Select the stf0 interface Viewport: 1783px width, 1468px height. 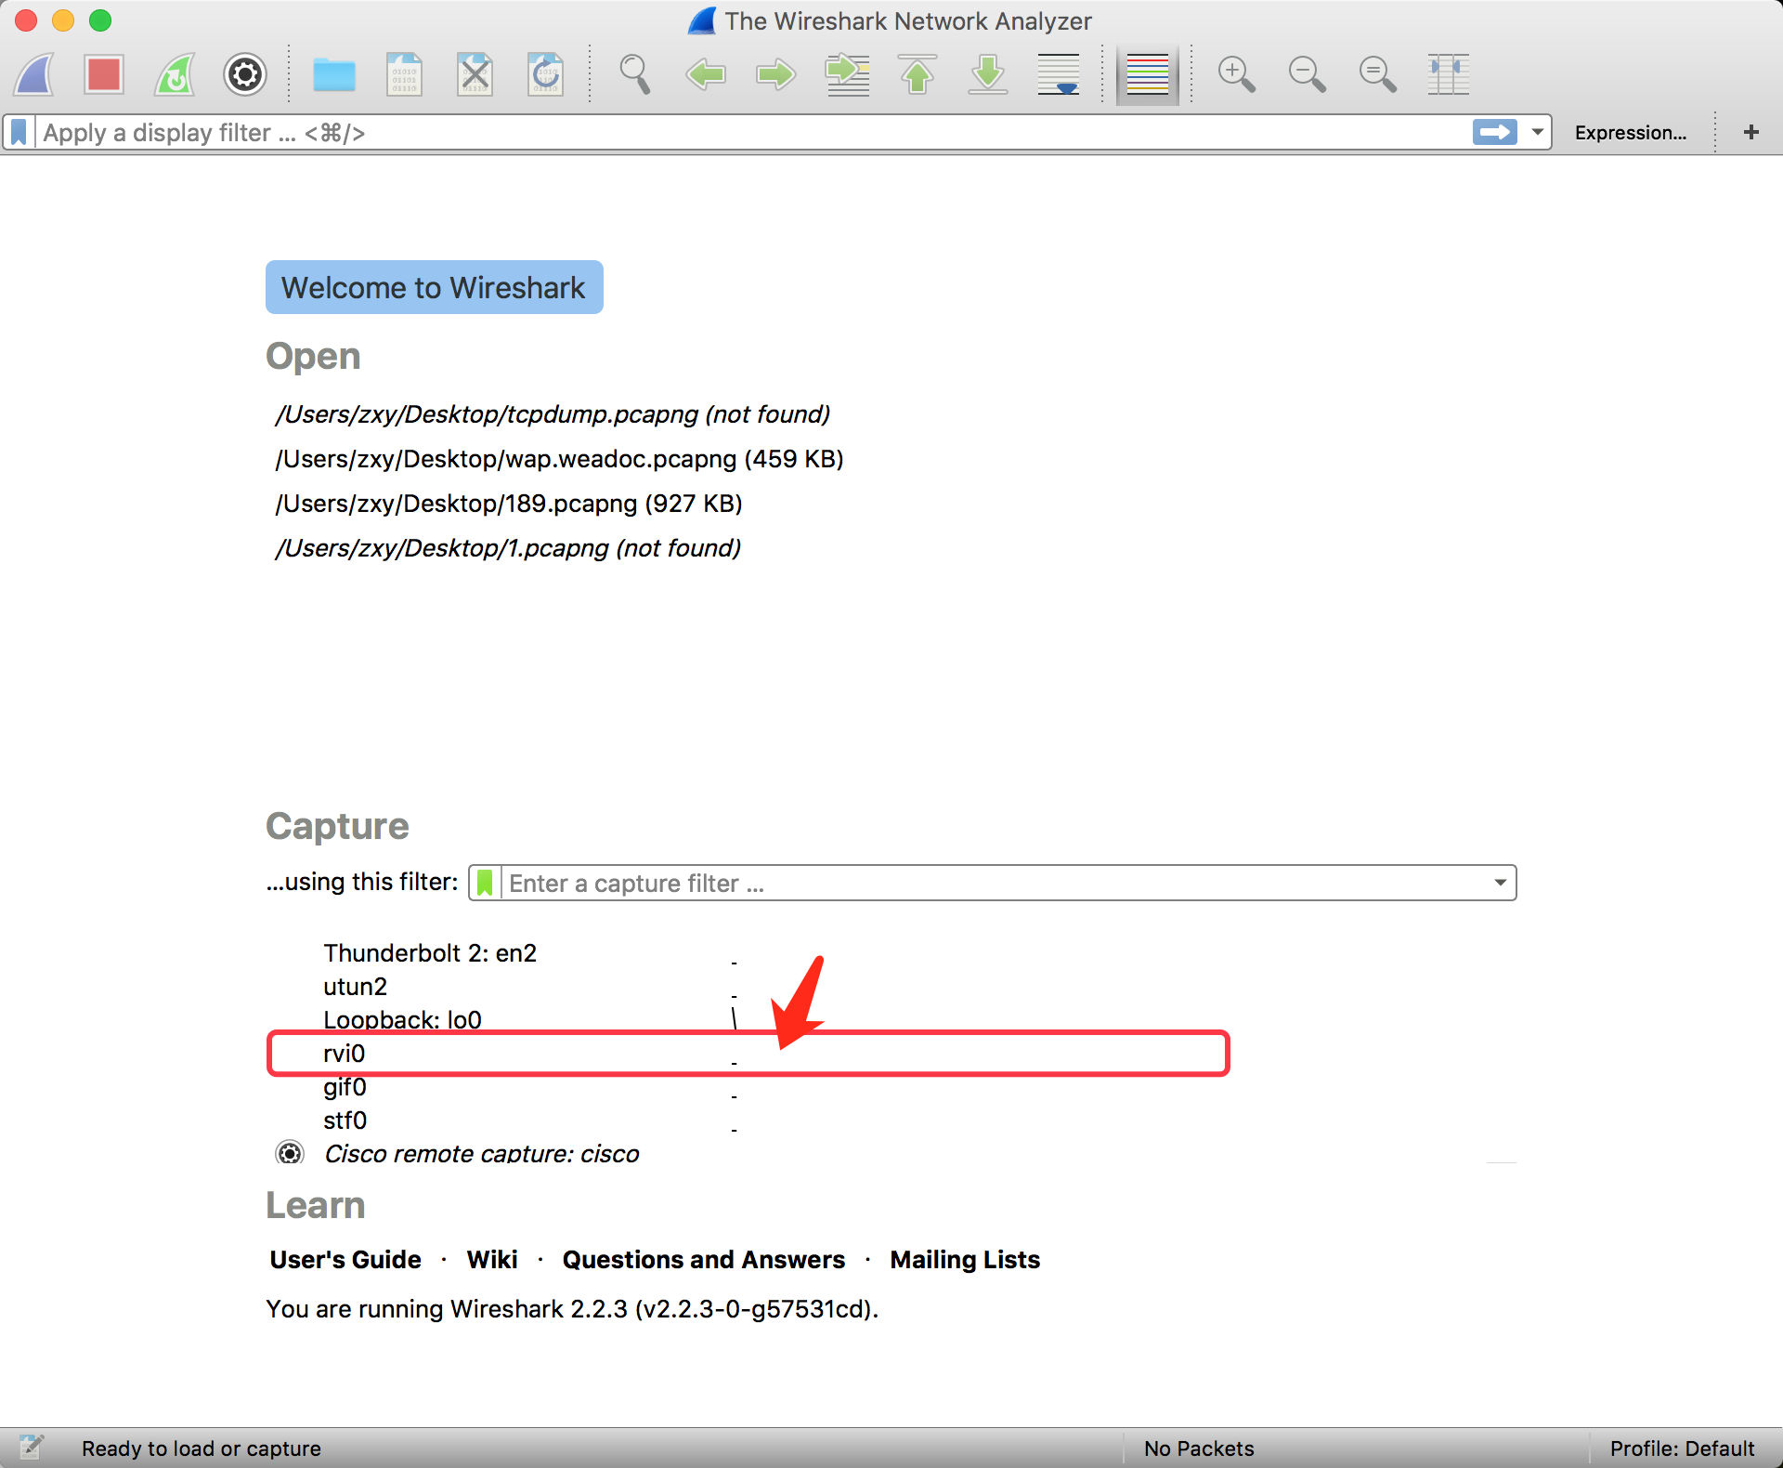(x=345, y=1121)
